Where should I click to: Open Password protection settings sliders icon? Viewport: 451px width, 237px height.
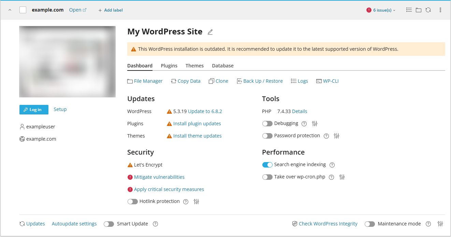[x=337, y=136]
